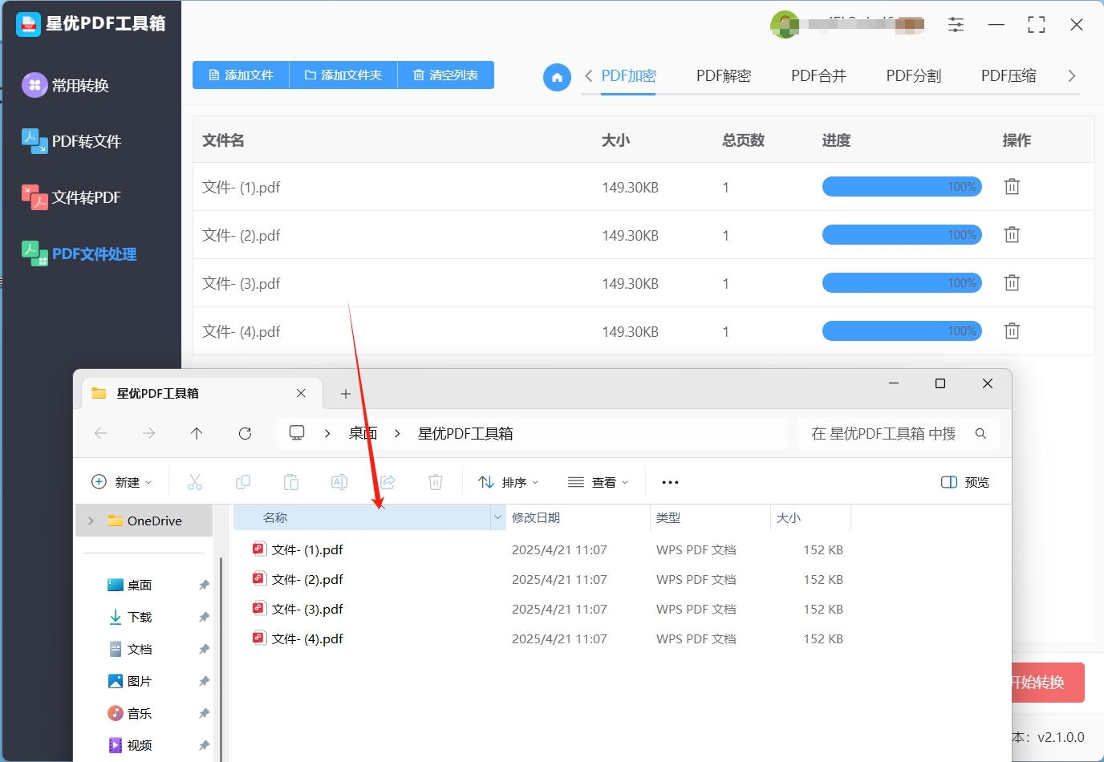The width and height of the screenshot is (1104, 762).
Task: Click progress bar of 文件- (1).pdf
Action: 902,187
